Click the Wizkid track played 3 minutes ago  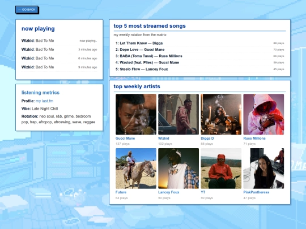59,49
